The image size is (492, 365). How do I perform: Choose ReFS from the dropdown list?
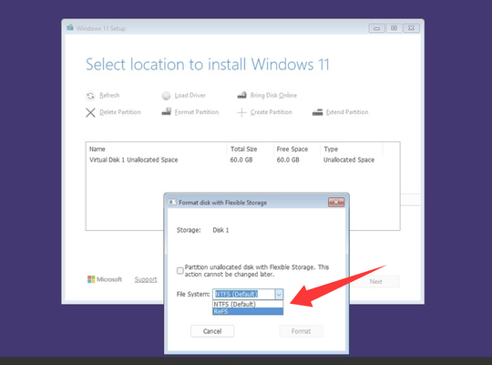point(248,311)
